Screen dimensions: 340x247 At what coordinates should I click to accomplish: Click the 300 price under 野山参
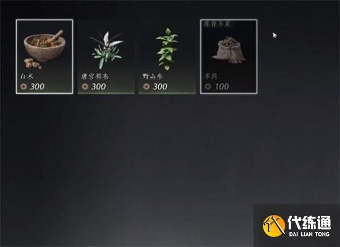(160, 86)
